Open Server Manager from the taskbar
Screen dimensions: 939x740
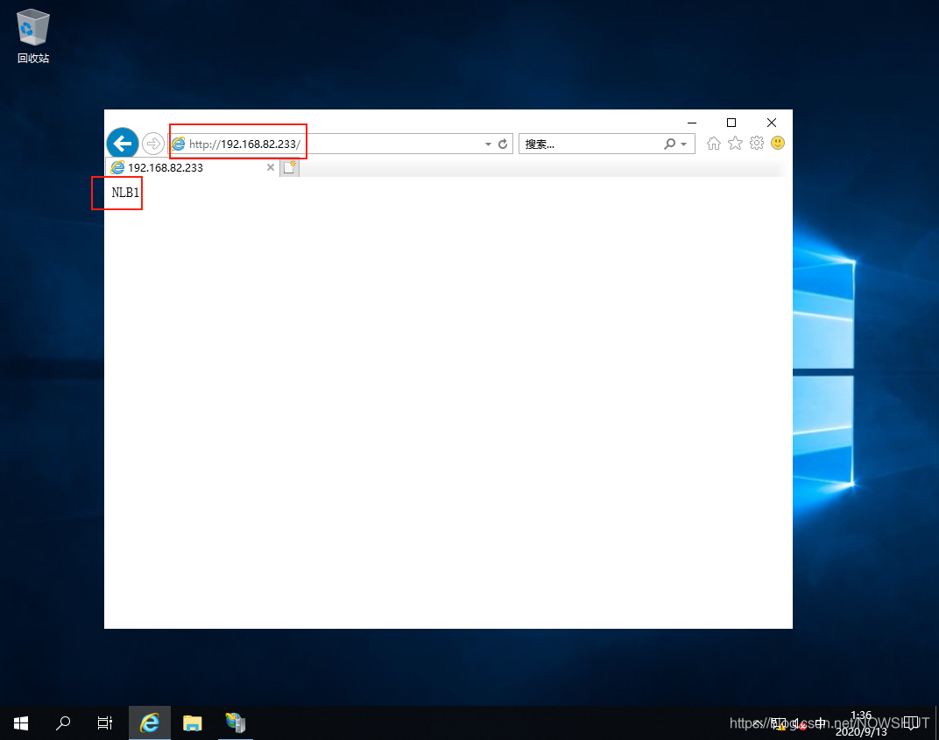point(235,722)
